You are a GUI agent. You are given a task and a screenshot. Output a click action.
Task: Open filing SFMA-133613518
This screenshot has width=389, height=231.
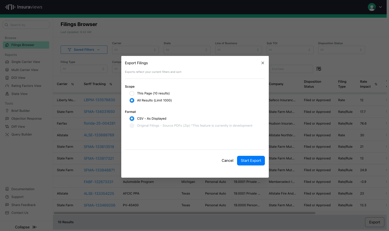click(99, 147)
